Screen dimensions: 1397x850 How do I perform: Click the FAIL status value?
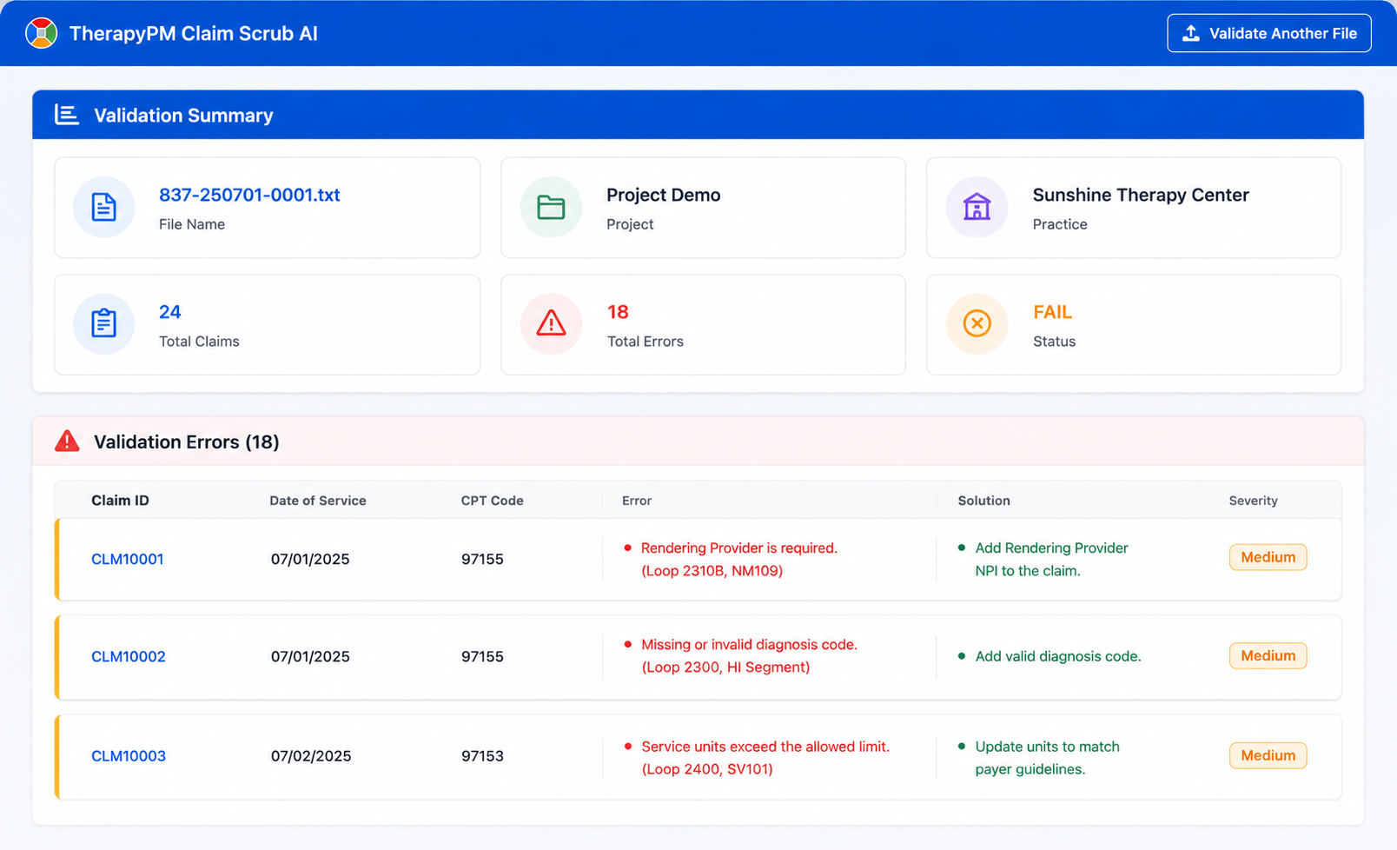1052,312
